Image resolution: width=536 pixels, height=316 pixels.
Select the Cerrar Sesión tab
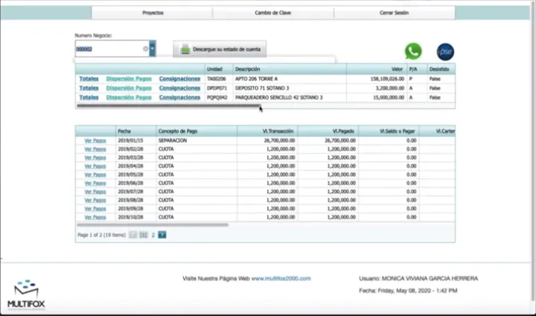[x=394, y=13]
